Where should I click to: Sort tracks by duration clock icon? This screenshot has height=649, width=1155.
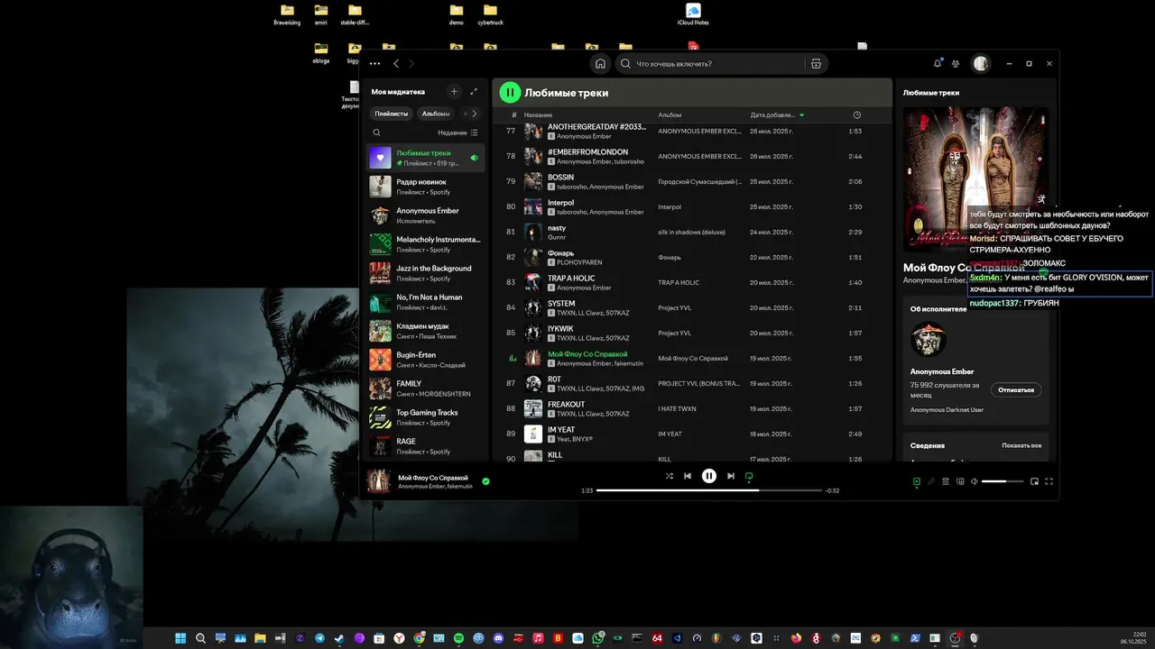856,114
